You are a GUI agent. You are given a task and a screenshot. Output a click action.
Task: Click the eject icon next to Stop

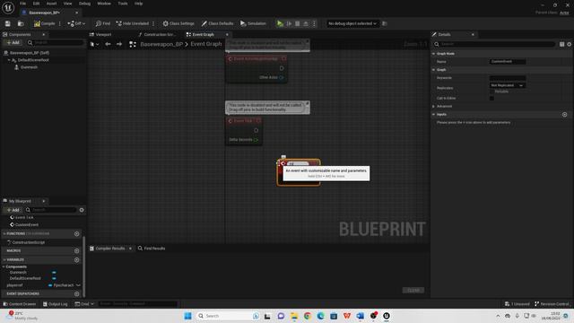tap(306, 23)
